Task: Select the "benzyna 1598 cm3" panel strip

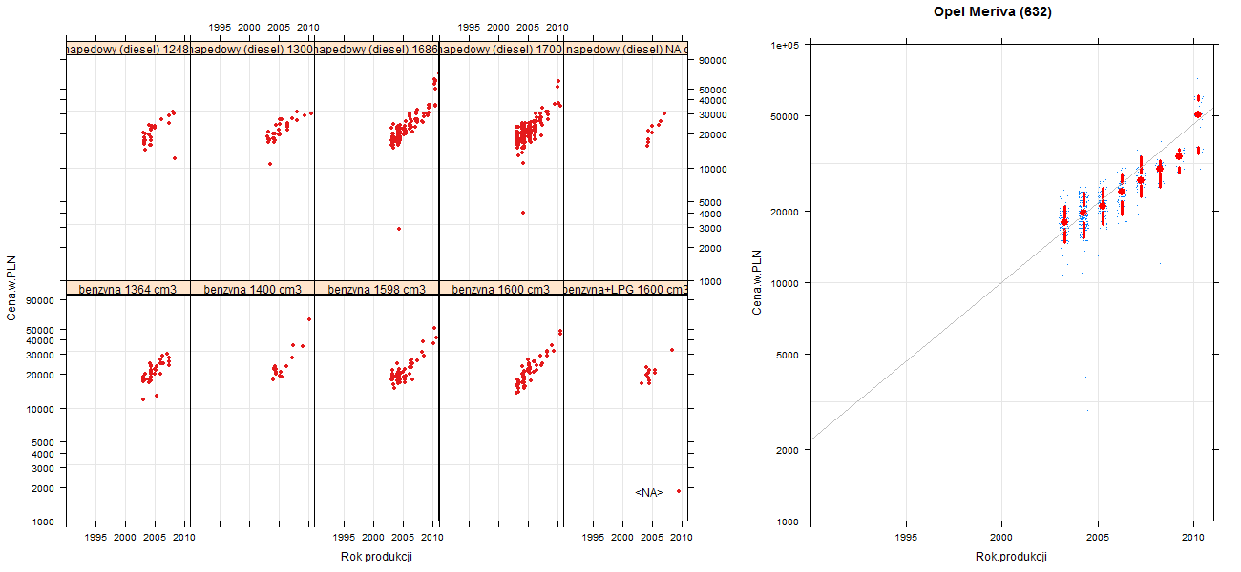Action: [x=376, y=288]
